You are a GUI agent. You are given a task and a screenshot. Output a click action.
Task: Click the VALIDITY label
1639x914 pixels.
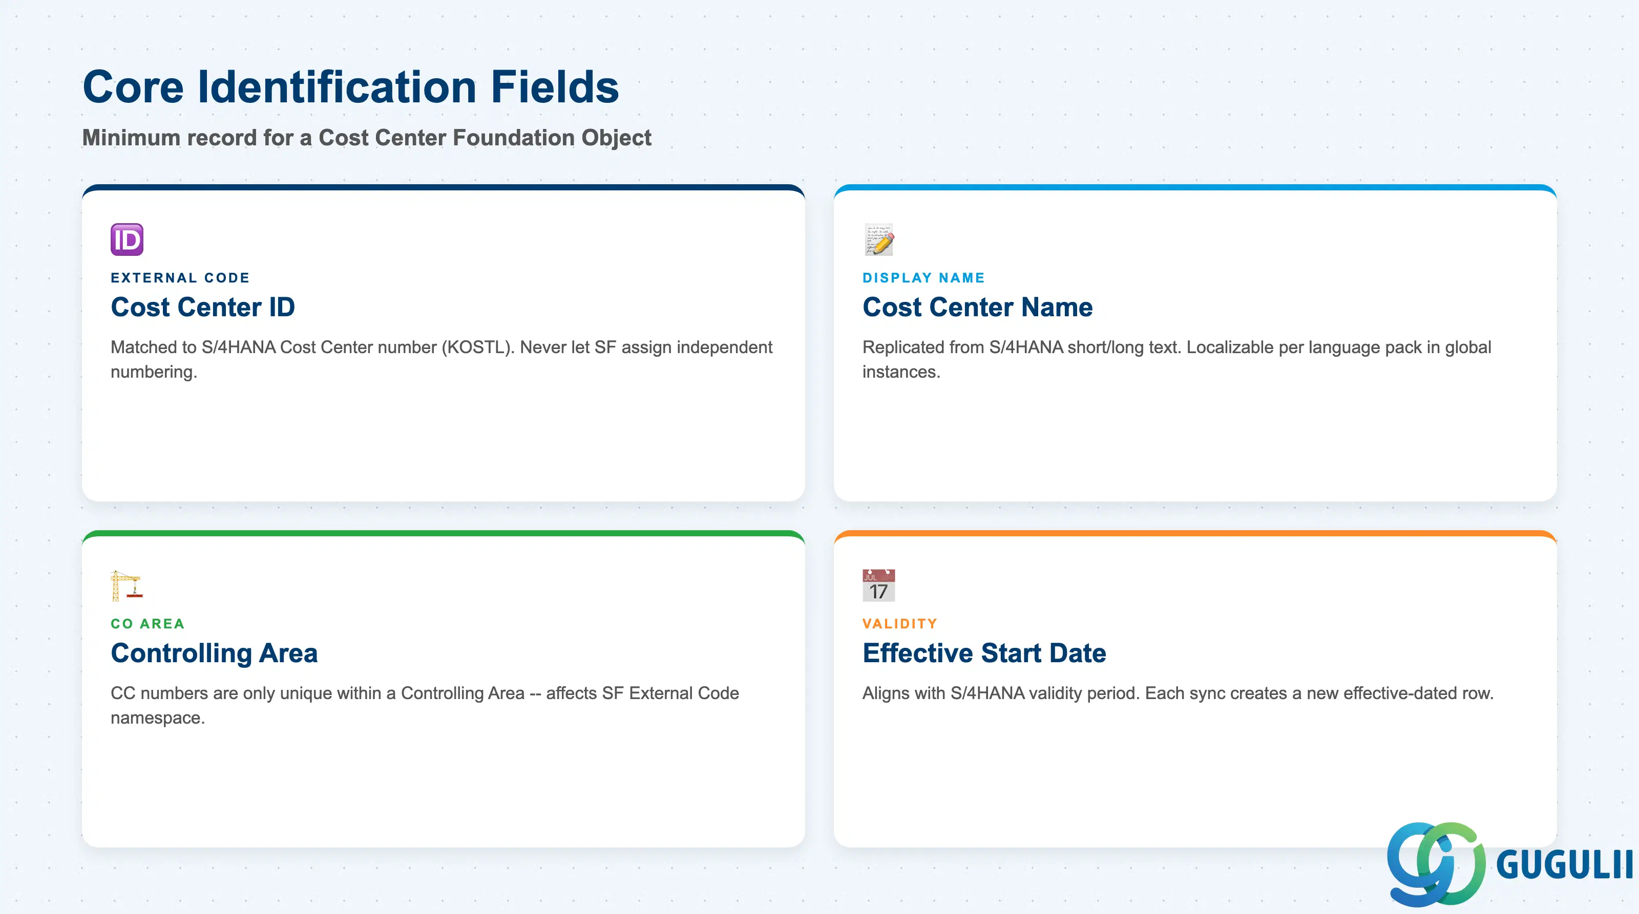[900, 623]
